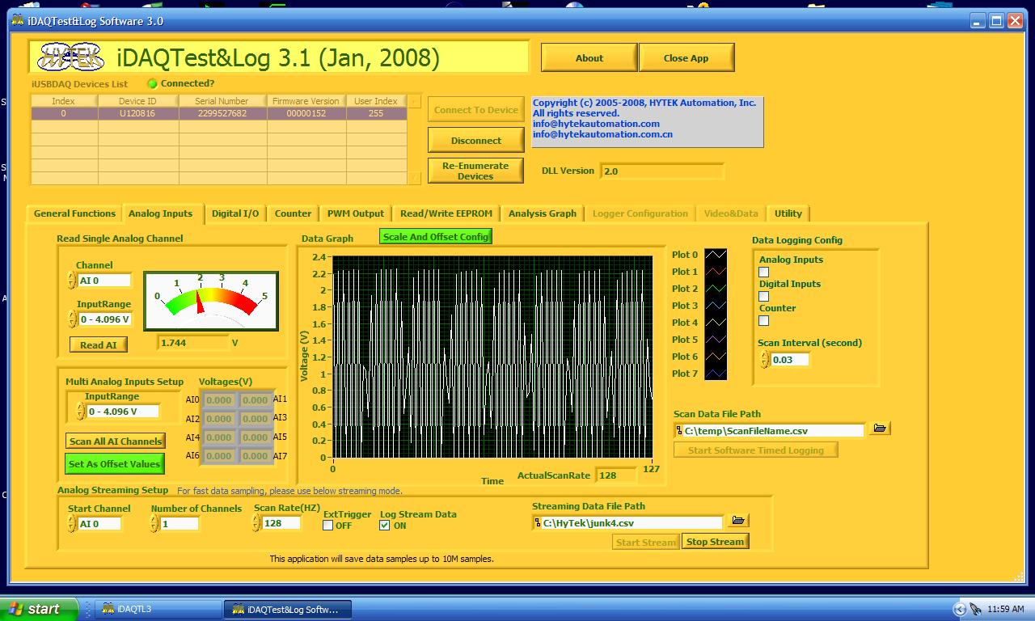Adjust the Number of Channels stepper
The width and height of the screenshot is (1035, 621).
pyautogui.click(x=154, y=524)
